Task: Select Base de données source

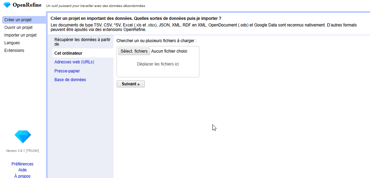Action: (70, 80)
